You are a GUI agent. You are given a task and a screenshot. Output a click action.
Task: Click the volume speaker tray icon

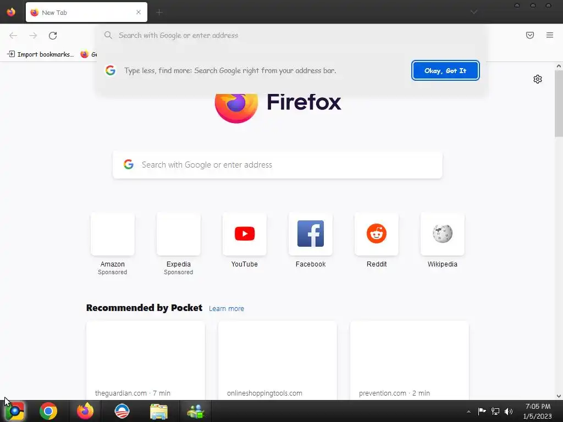[509, 411]
